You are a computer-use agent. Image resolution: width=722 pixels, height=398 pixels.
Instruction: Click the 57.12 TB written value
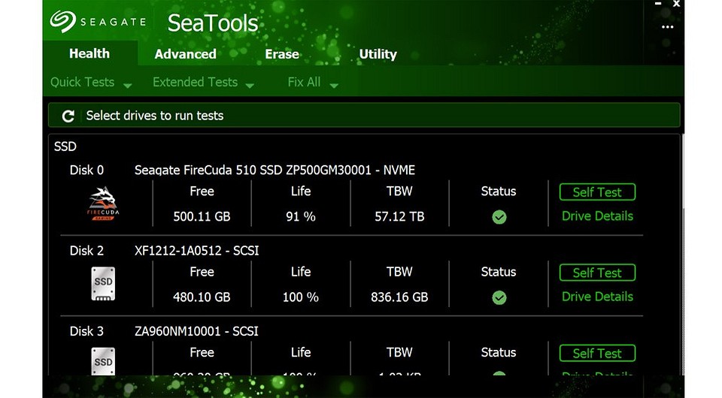tap(399, 216)
